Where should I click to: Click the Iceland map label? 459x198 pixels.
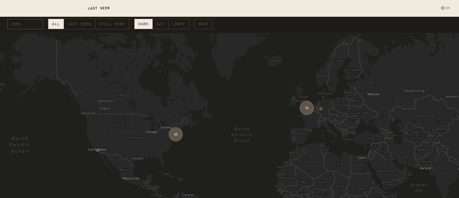pyautogui.click(x=274, y=61)
